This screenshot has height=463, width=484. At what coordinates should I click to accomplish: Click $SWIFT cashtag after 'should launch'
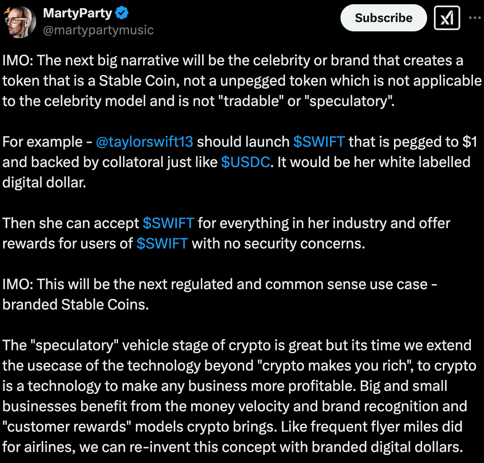pyautogui.click(x=319, y=142)
